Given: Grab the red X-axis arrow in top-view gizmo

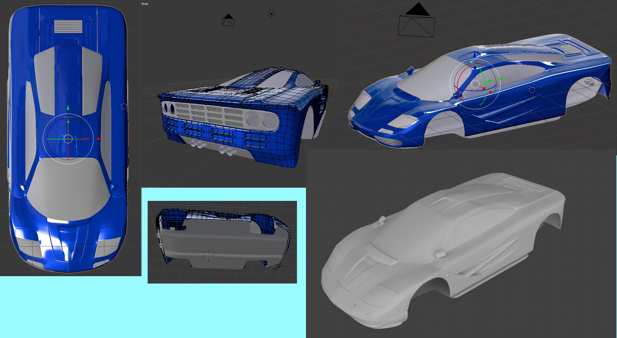Looking at the screenshot, I should point(99,139).
